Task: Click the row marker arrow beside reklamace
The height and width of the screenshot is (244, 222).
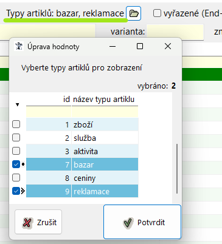Action: 23,191
